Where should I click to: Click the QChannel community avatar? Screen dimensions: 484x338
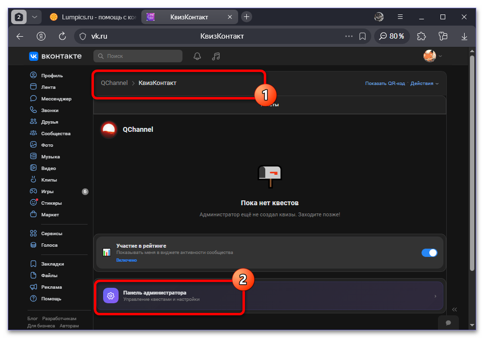[108, 129]
